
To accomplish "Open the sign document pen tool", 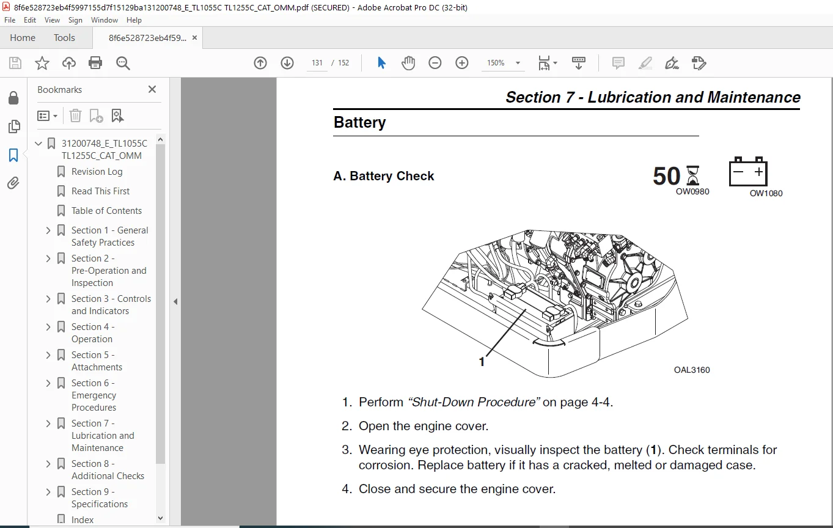I will pos(672,63).
